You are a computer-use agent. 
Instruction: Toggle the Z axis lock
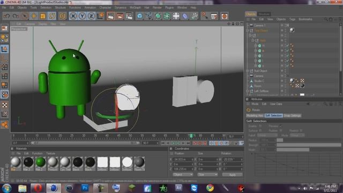click(92, 16)
